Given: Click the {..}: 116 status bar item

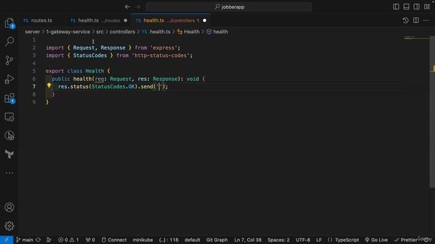Looking at the screenshot, I should (x=169, y=240).
